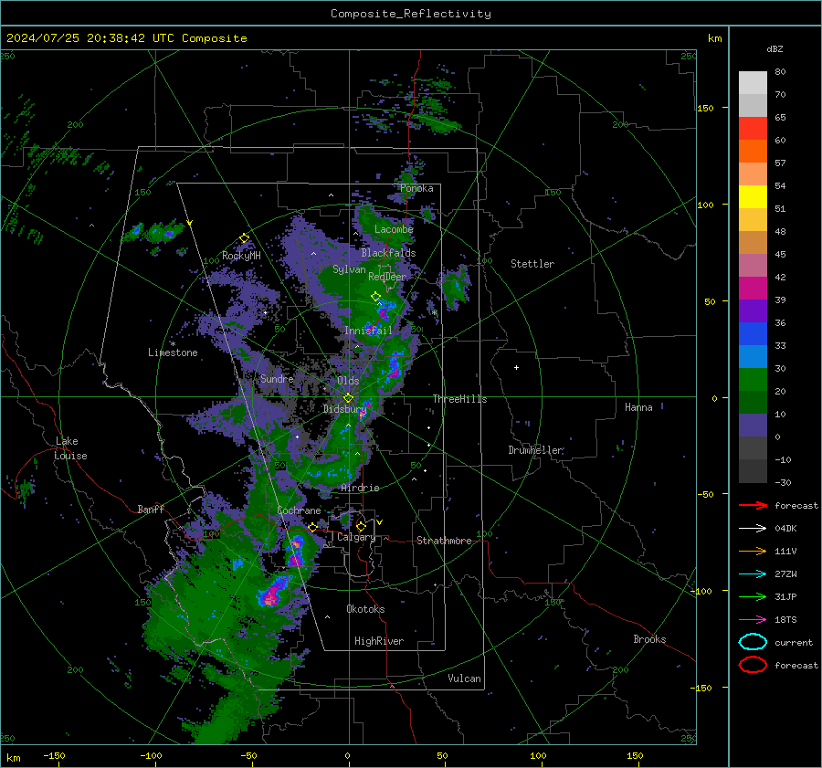Click the RockyMH label

241,256
